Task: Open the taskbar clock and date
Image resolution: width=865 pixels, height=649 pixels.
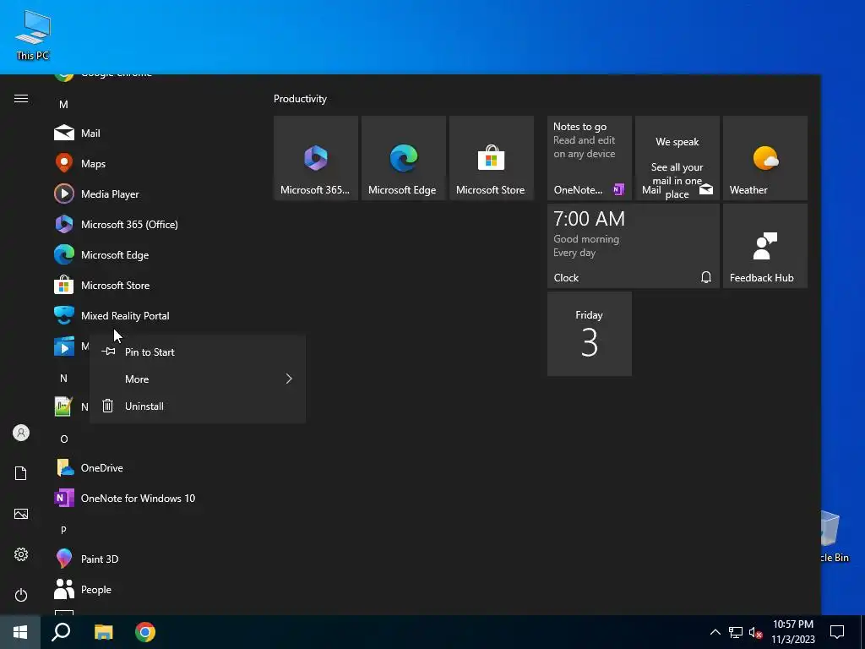Action: point(792,632)
